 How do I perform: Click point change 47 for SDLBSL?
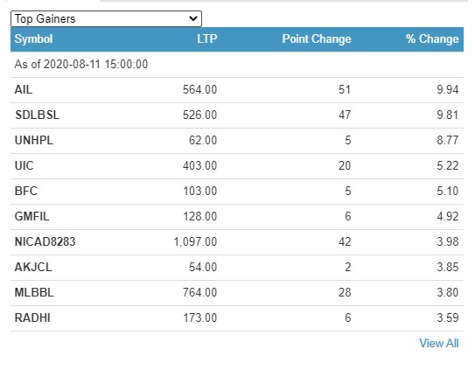[345, 115]
